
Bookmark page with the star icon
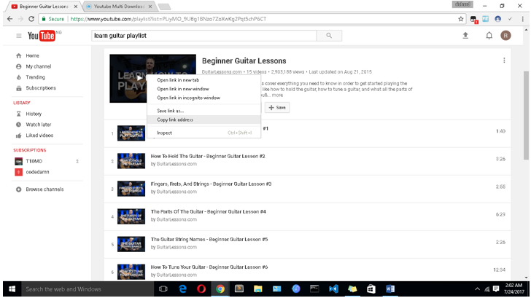tap(460, 19)
